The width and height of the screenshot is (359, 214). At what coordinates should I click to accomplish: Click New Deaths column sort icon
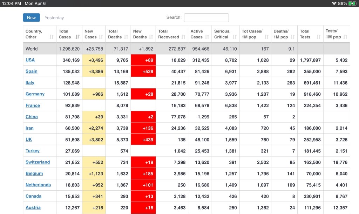pos(151,37)
